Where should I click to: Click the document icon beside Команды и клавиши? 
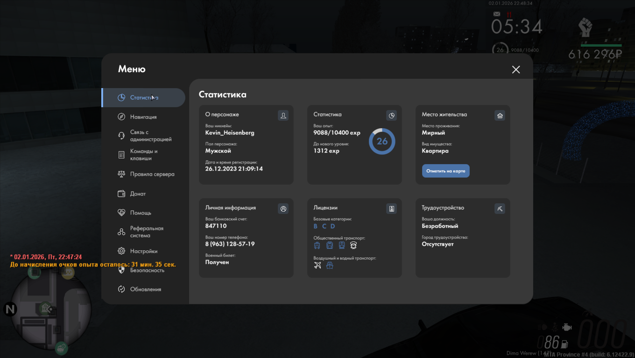click(121, 155)
